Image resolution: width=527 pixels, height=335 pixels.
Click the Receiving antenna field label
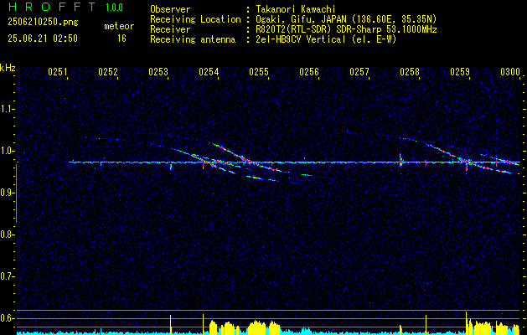click(x=193, y=39)
